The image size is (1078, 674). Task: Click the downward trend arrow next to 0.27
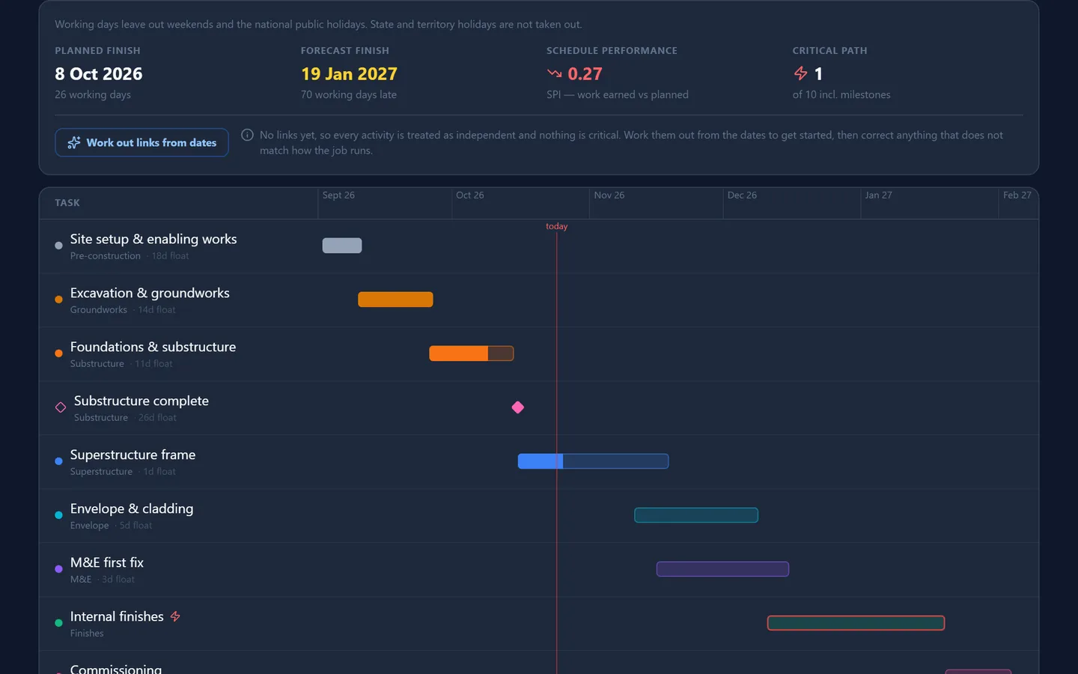tap(554, 73)
